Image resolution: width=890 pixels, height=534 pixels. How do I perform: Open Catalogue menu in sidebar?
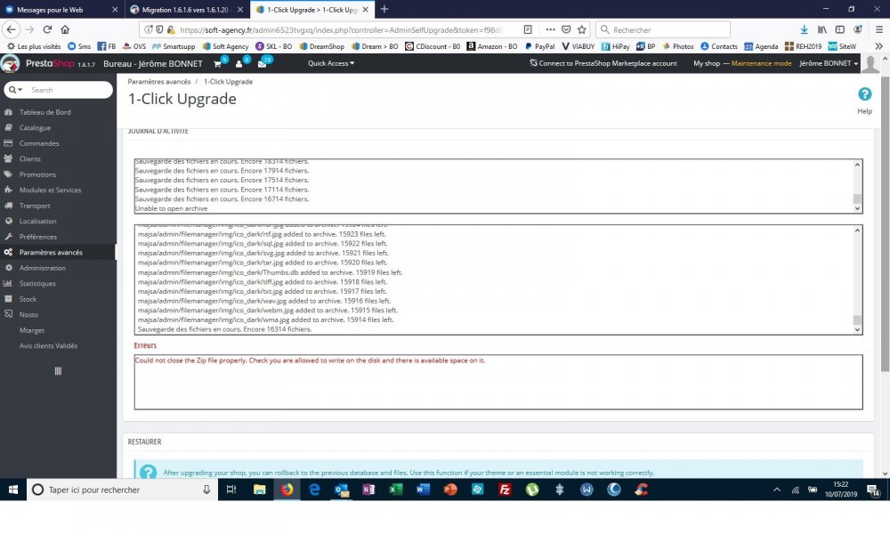point(35,127)
